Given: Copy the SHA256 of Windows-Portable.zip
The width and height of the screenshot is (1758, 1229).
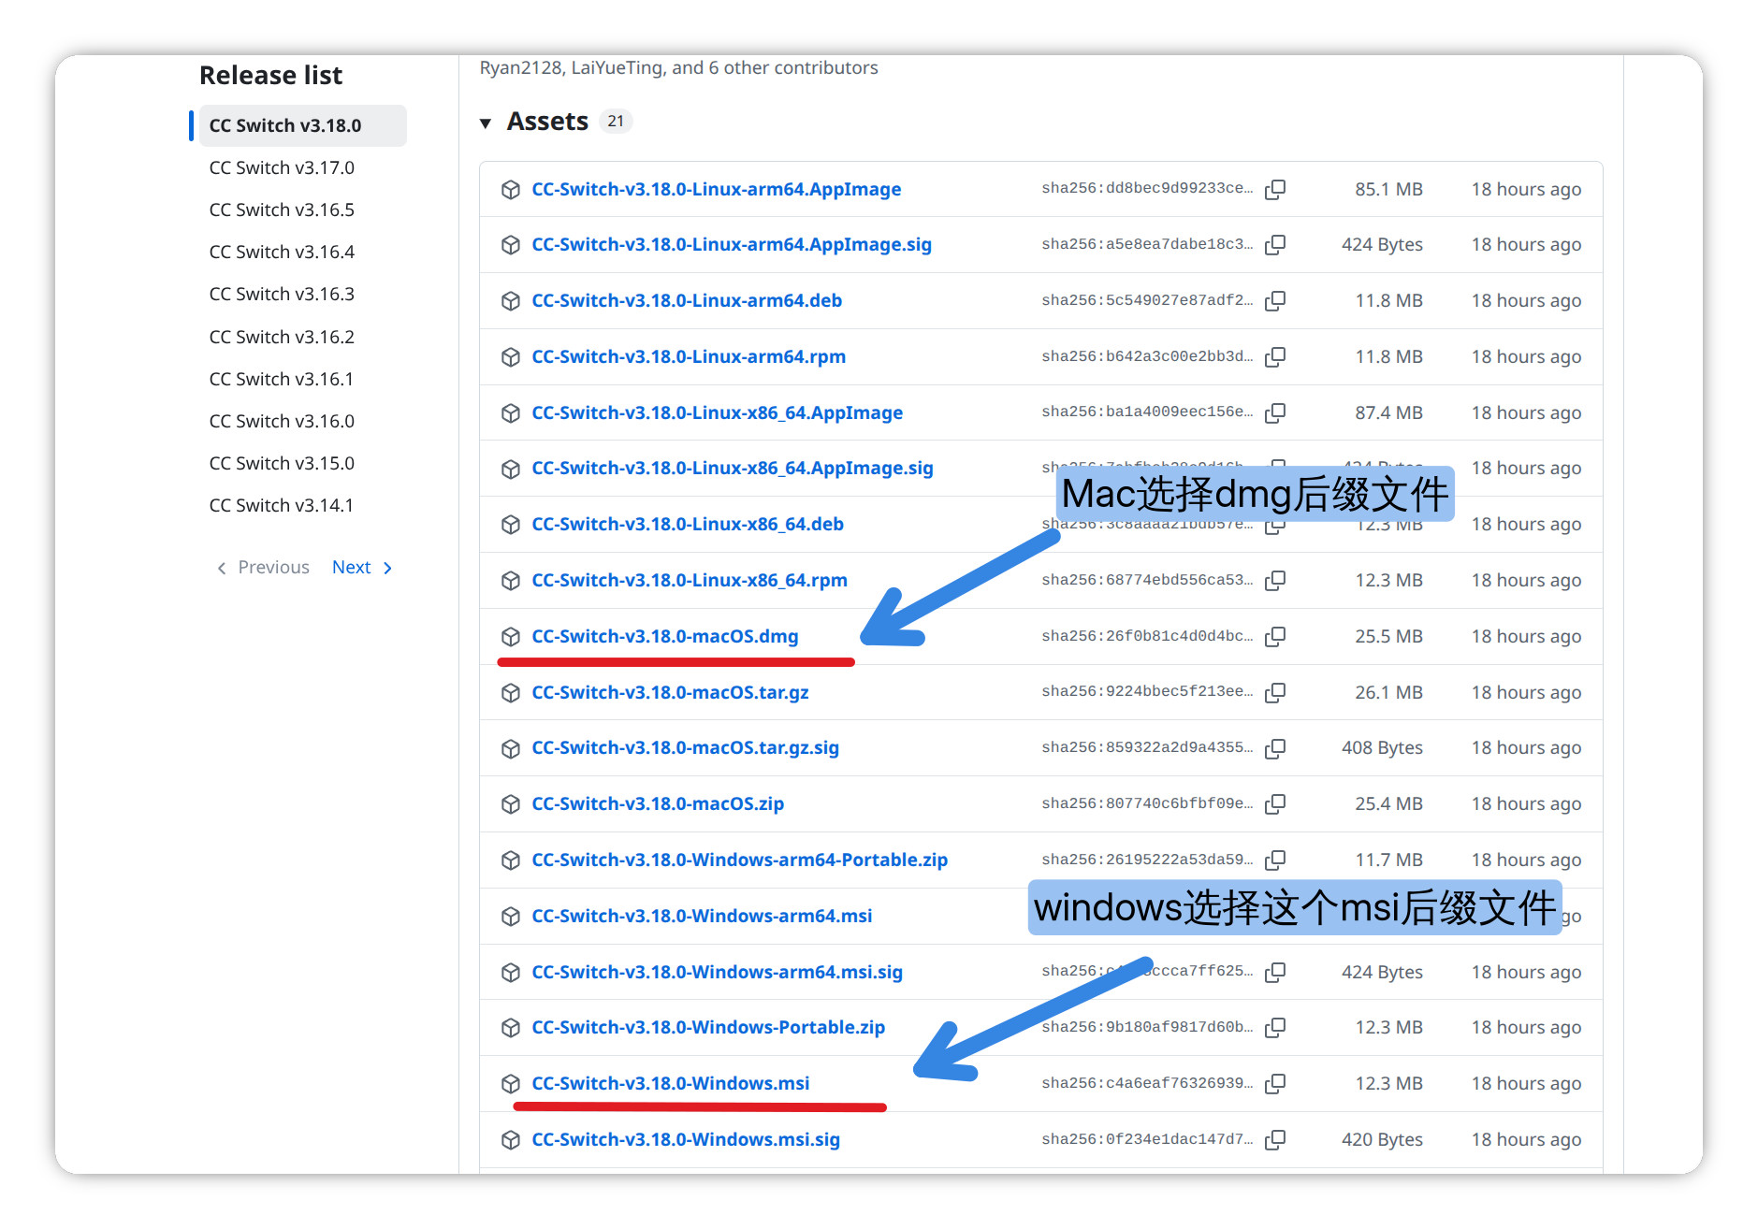Looking at the screenshot, I should coord(1275,1027).
